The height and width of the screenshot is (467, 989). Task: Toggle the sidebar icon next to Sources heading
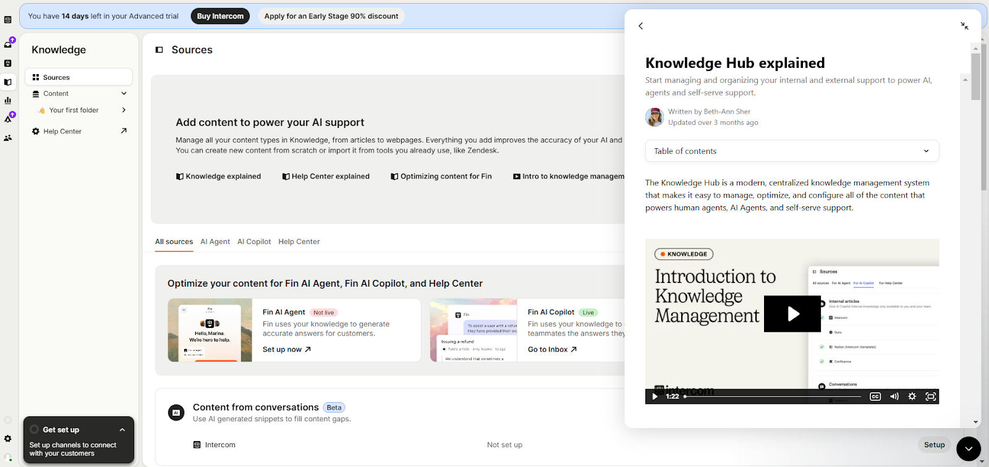click(x=159, y=50)
